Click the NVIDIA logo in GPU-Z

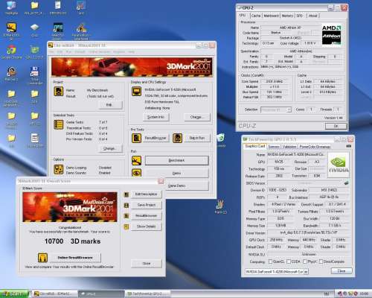point(339,165)
